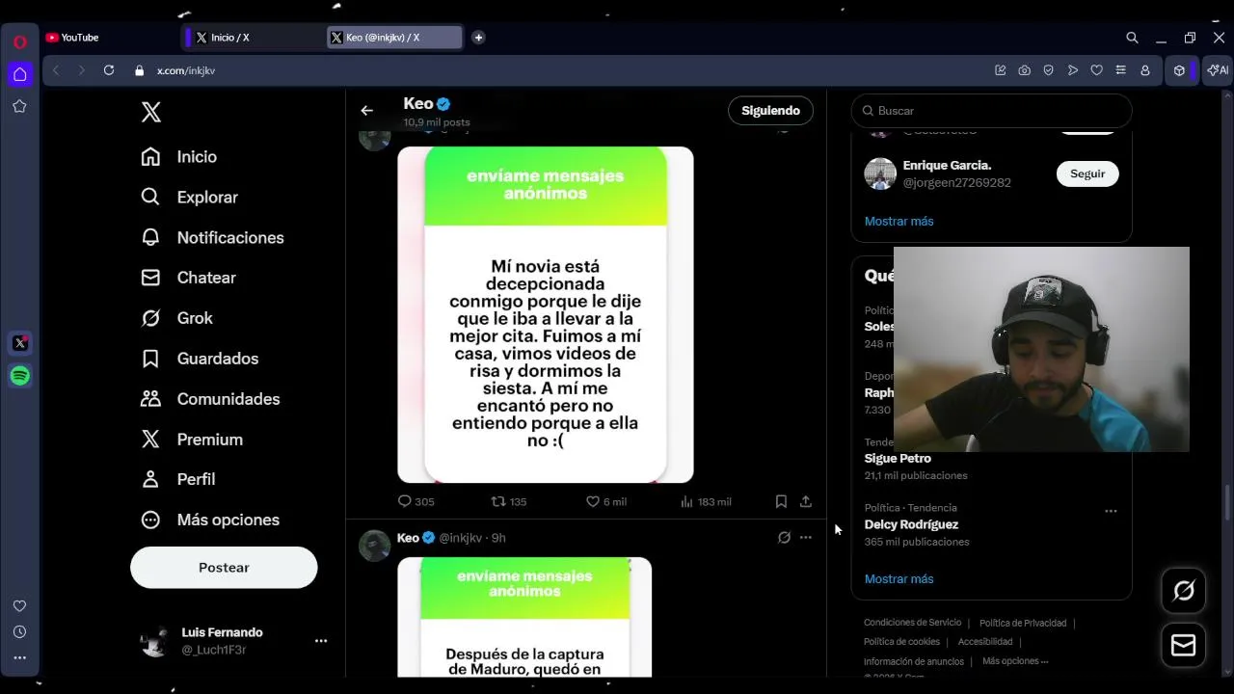Open Accesibilidad footer link
This screenshot has width=1234, height=694.
tap(985, 642)
